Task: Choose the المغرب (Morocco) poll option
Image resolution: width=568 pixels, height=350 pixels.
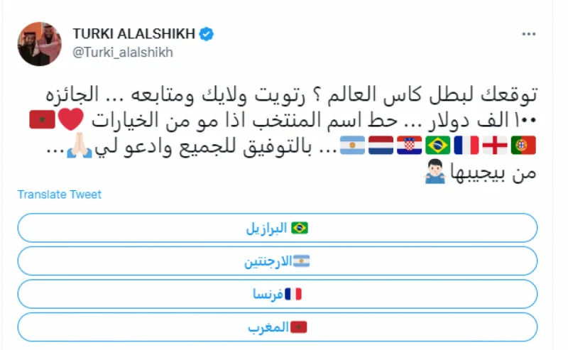Action: (x=277, y=327)
